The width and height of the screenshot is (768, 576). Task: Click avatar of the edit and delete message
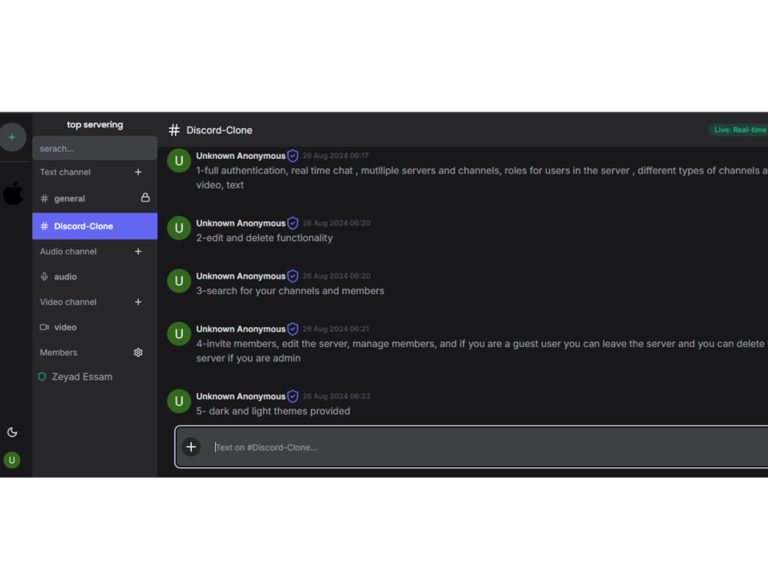(x=179, y=228)
